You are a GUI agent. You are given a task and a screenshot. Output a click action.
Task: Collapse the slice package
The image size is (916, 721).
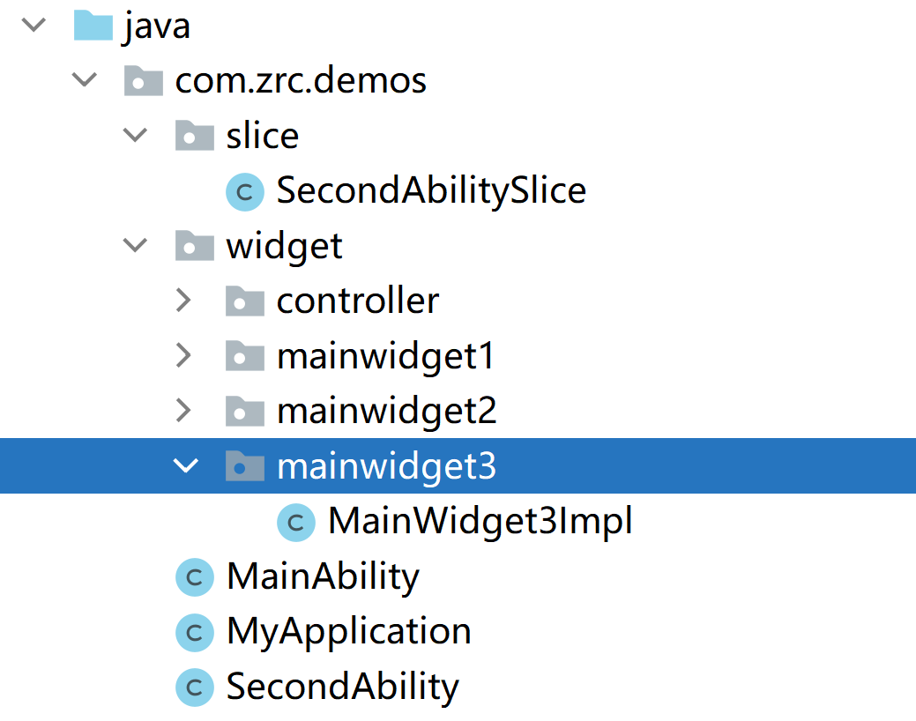(x=135, y=136)
